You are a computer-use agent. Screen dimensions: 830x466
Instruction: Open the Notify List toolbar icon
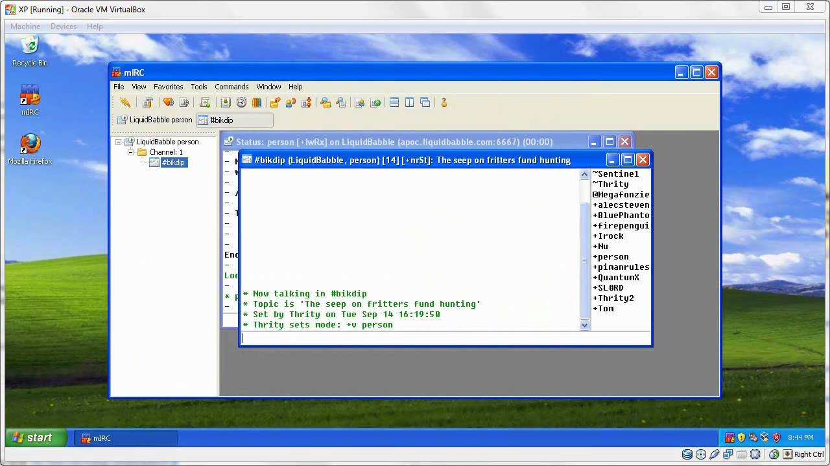tap(359, 102)
